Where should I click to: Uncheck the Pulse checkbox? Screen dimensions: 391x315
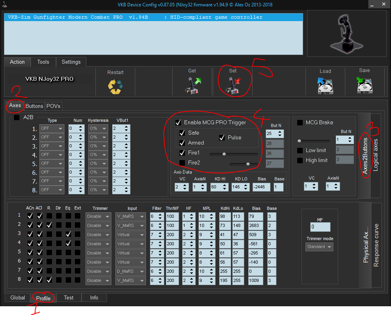[x=222, y=137]
